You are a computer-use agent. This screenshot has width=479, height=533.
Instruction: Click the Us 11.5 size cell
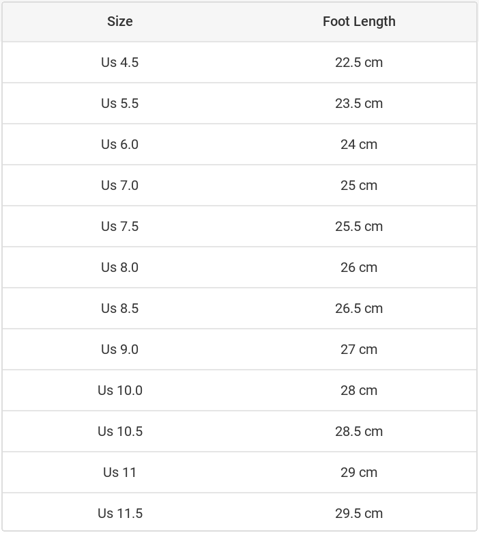(x=120, y=513)
